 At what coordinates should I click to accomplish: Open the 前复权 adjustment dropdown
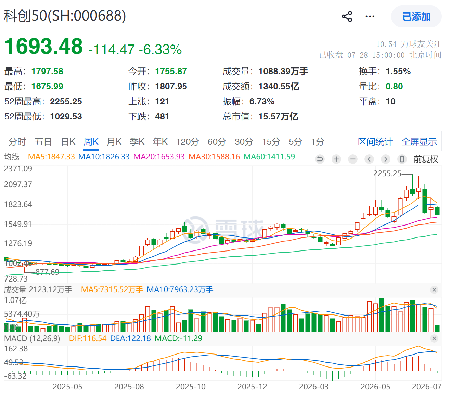point(426,159)
